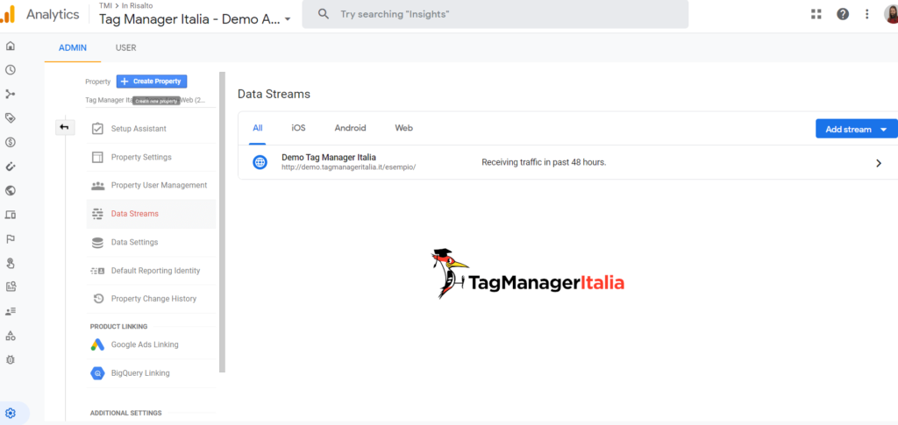The height and width of the screenshot is (425, 898).
Task: Click the Property Change History clock icon
Action: pos(97,299)
